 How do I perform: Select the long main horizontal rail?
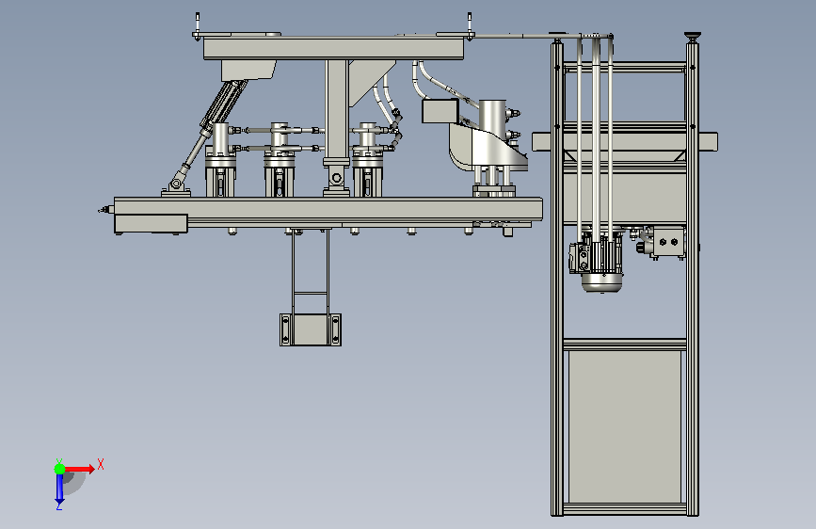[328, 209]
